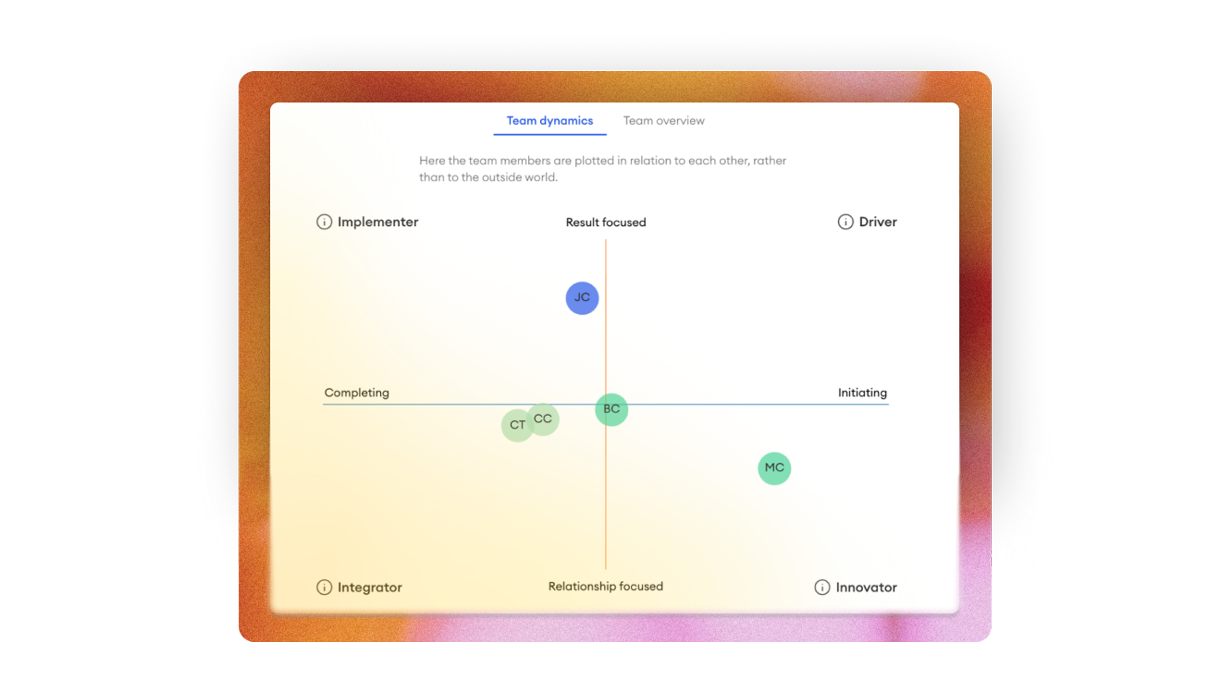The width and height of the screenshot is (1217, 691).
Task: Click the Innovator quadrant label
Action: click(866, 587)
